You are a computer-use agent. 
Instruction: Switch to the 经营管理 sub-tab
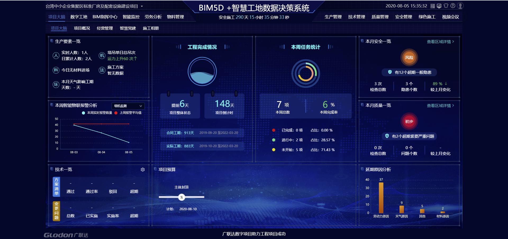(x=105, y=28)
